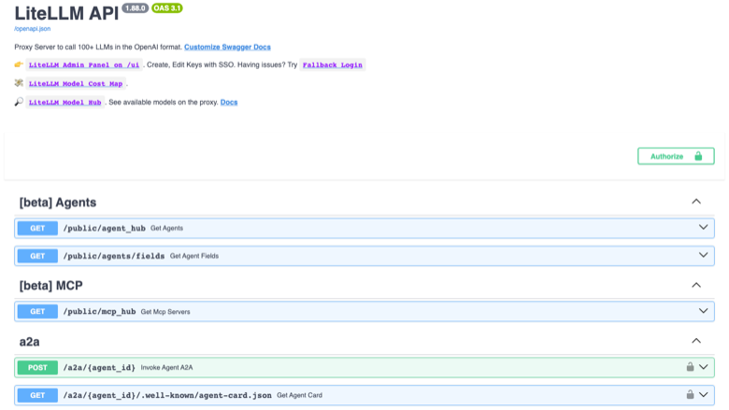Click the a2a section heading
729x410 pixels.
[x=29, y=342]
